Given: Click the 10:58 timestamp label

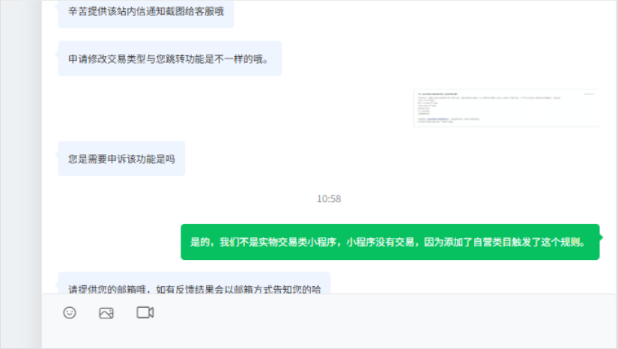Looking at the screenshot, I should (329, 199).
